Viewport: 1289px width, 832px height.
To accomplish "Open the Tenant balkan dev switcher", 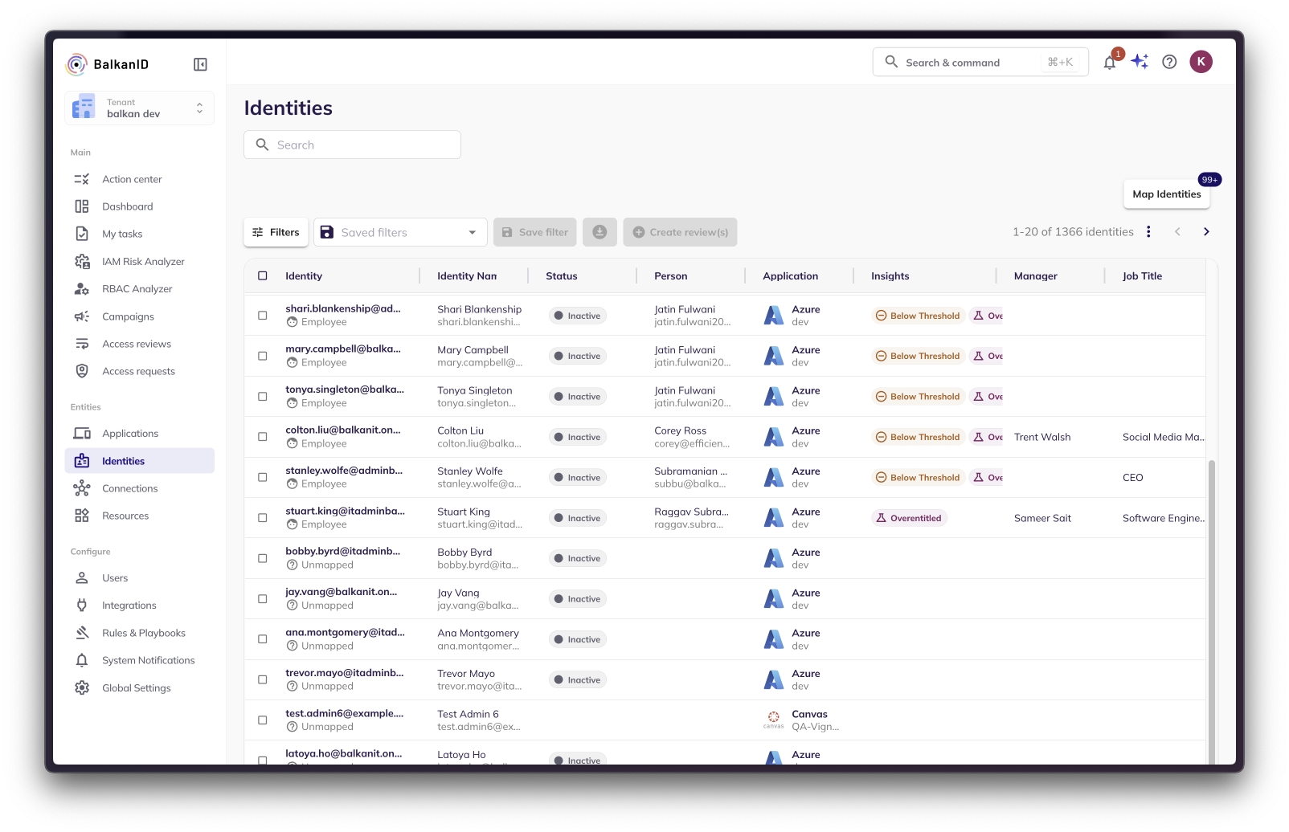I will [140, 108].
